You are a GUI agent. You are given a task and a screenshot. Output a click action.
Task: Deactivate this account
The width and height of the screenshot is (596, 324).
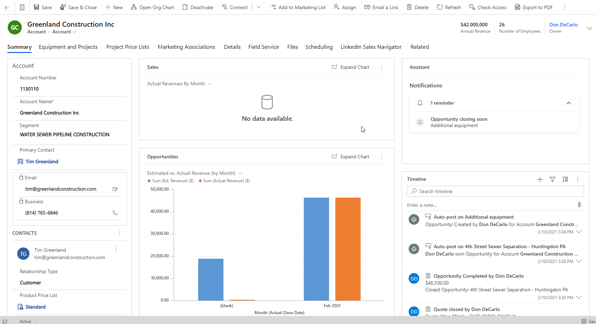pyautogui.click(x=198, y=7)
